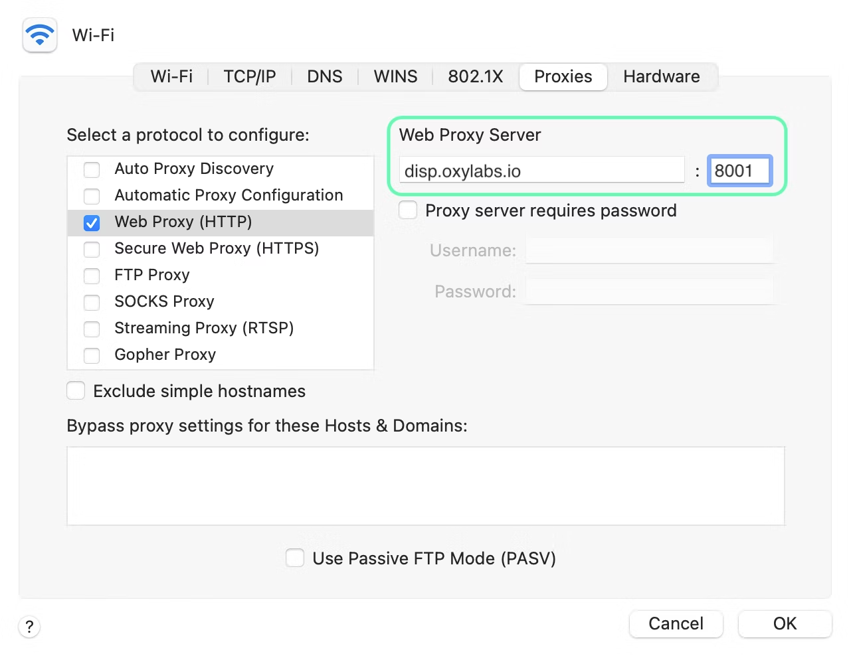Enable the SOCKS Proxy protocol

pyautogui.click(x=92, y=302)
